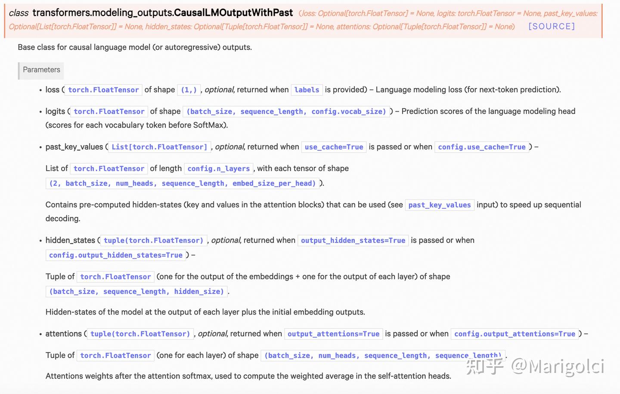Click the 'past_key_values' parameter name
This screenshot has height=394, width=620.
click(74, 147)
